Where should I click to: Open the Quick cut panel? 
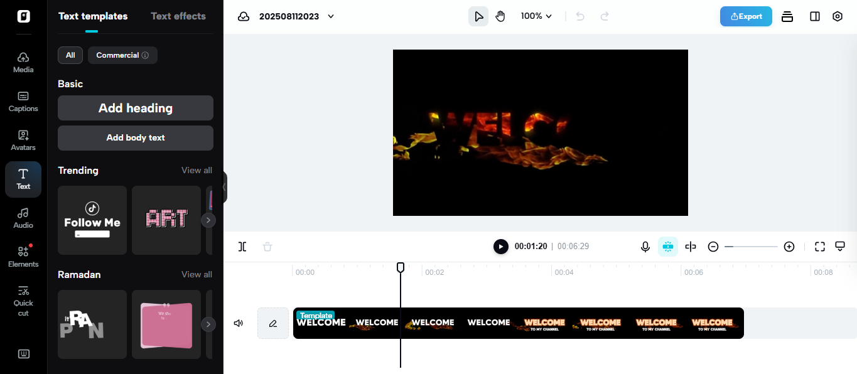click(x=23, y=299)
